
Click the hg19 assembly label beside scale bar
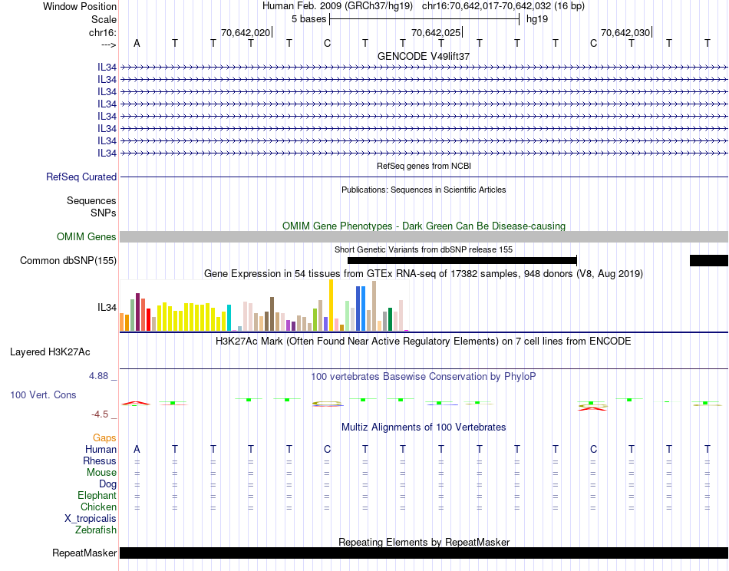coord(537,19)
